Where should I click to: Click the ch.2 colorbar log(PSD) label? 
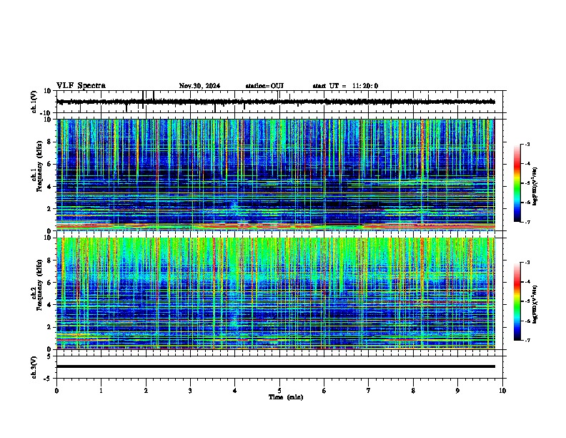(x=535, y=304)
